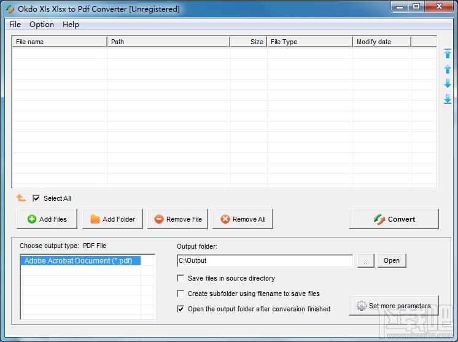Toggle the Select All checkbox
The image size is (458, 342).
[x=36, y=198]
